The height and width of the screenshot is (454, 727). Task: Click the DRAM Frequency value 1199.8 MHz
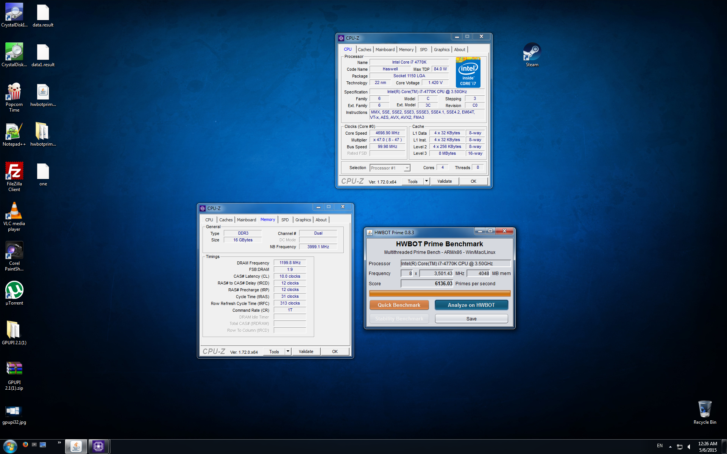(x=290, y=263)
